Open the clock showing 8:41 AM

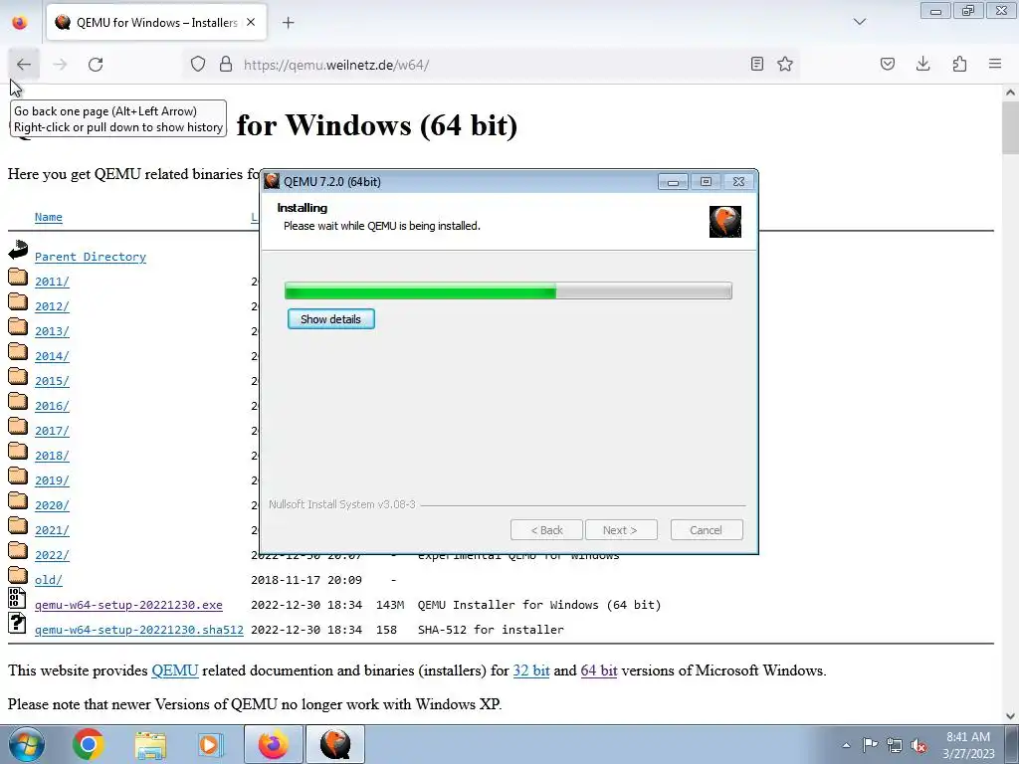click(x=968, y=745)
